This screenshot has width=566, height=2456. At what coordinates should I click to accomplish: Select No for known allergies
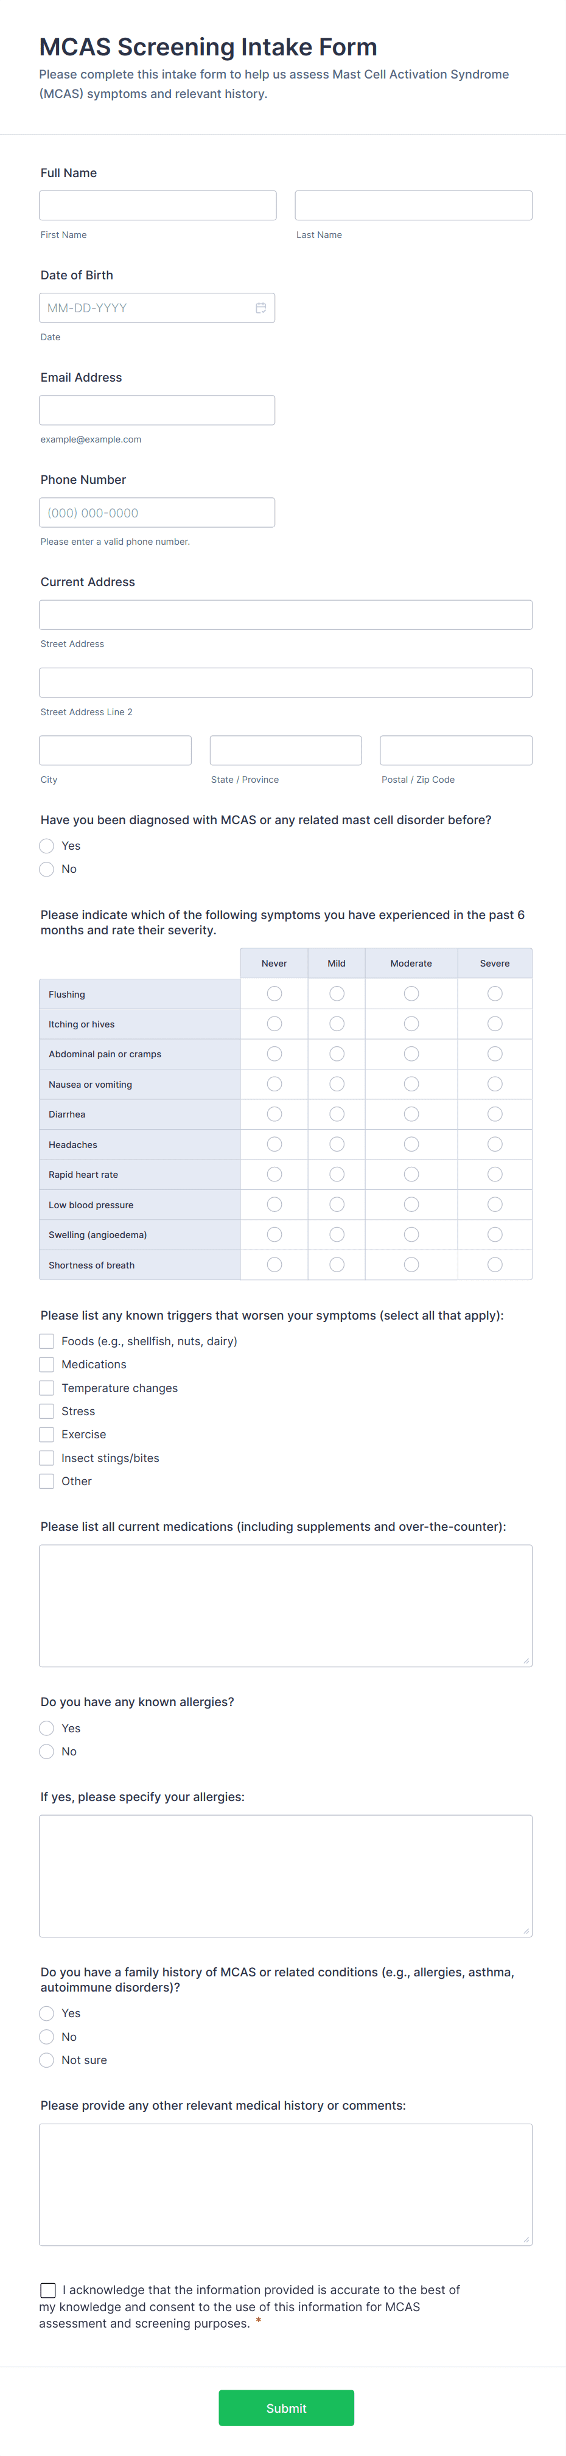coord(47,1751)
